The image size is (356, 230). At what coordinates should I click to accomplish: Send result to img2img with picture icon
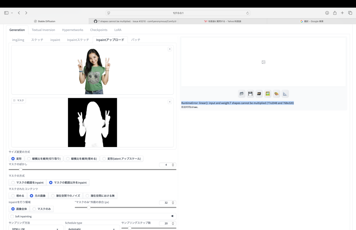coord(268,94)
